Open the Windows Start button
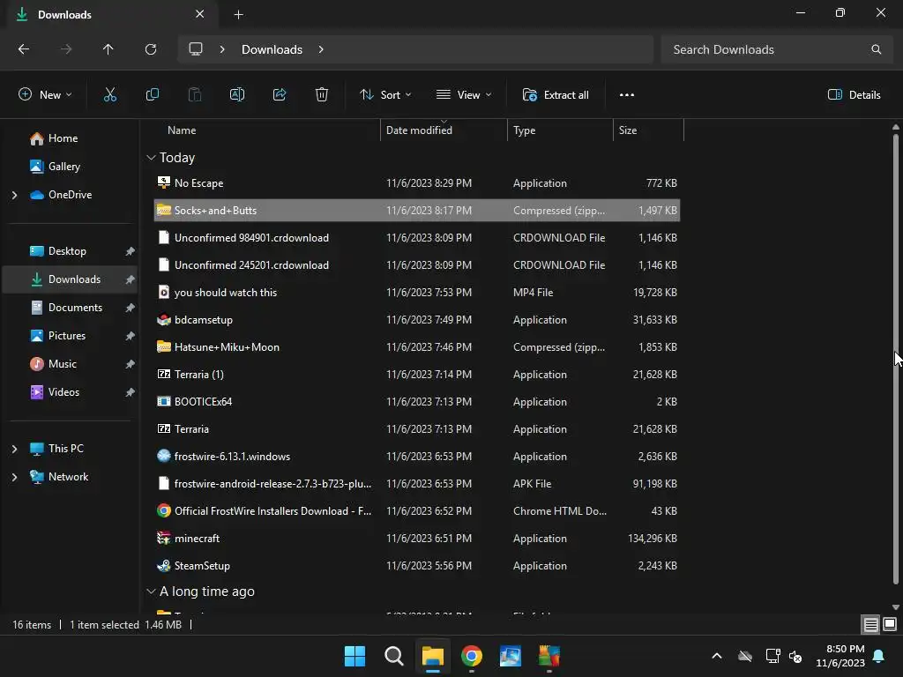 [x=354, y=656]
